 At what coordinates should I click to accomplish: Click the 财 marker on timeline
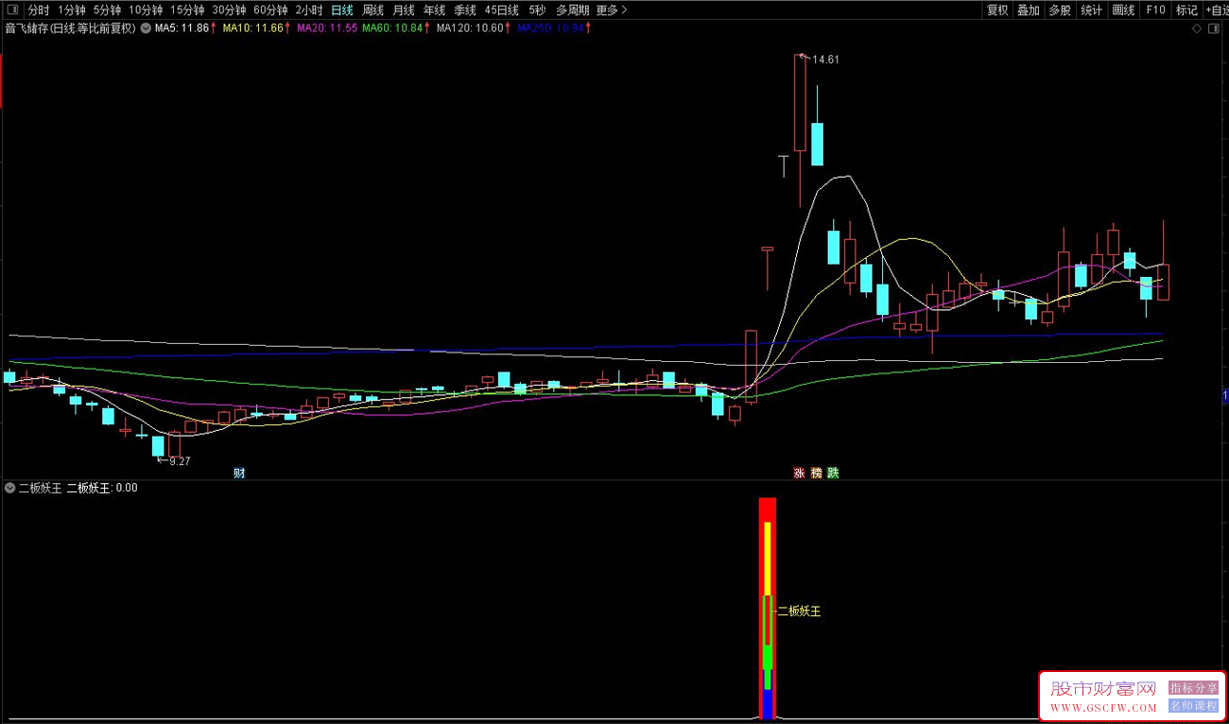pos(239,473)
